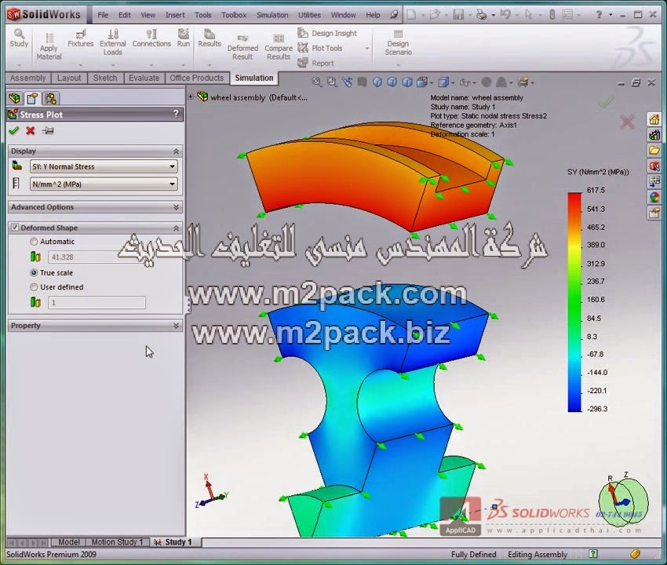This screenshot has width=667, height=565.
Task: Switch to ConfigurationManager tab icon
Action: point(51,98)
